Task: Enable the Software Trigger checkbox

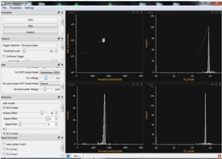Action: [4, 56]
